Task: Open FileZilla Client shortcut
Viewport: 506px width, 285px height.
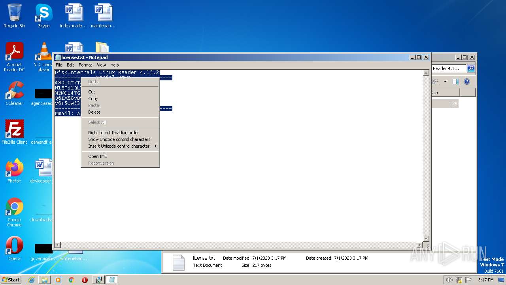Action: pyautogui.click(x=14, y=132)
